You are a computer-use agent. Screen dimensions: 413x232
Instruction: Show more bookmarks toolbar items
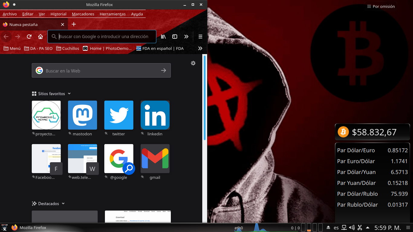click(x=200, y=48)
